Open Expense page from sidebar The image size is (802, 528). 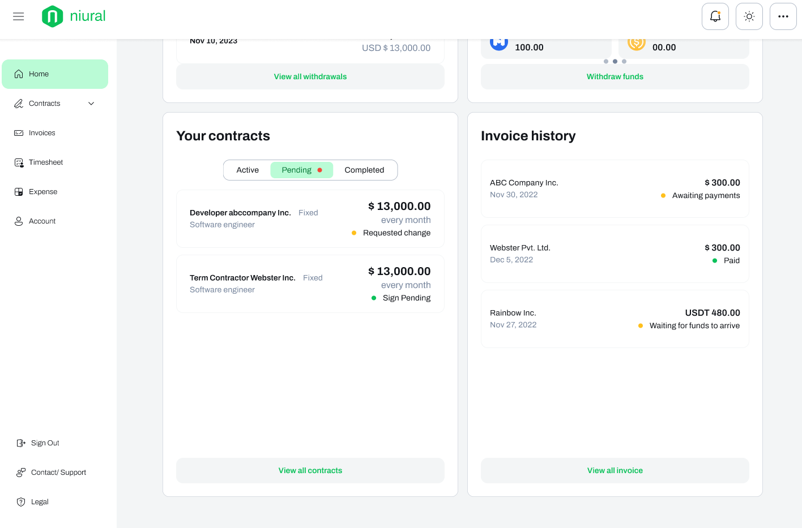point(55,192)
